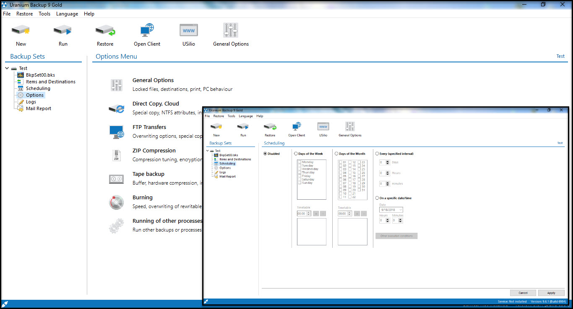This screenshot has width=573, height=309.
Task: Open the Tools menu in the large background window
Action: click(x=44, y=14)
